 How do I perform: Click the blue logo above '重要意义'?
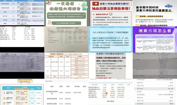point(169,6)
